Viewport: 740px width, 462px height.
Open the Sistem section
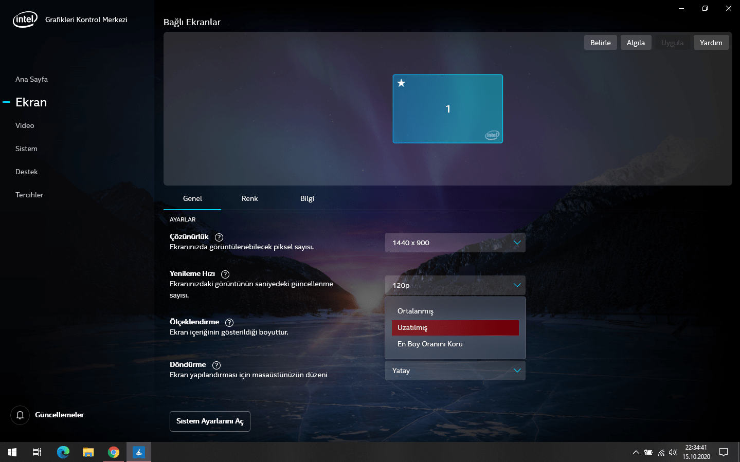coord(26,149)
